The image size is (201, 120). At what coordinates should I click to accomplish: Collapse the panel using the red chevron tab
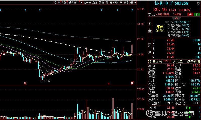(176, 18)
